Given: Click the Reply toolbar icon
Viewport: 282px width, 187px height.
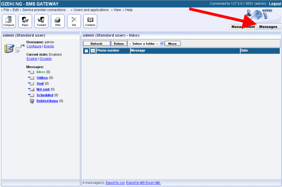Looking at the screenshot, I should click(x=25, y=21).
